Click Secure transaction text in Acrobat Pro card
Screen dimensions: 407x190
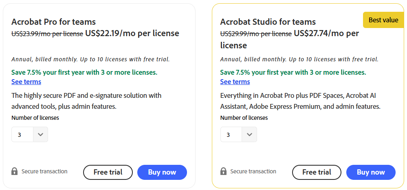(44, 171)
